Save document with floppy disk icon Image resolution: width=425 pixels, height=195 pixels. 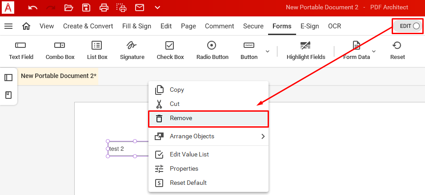click(x=86, y=8)
